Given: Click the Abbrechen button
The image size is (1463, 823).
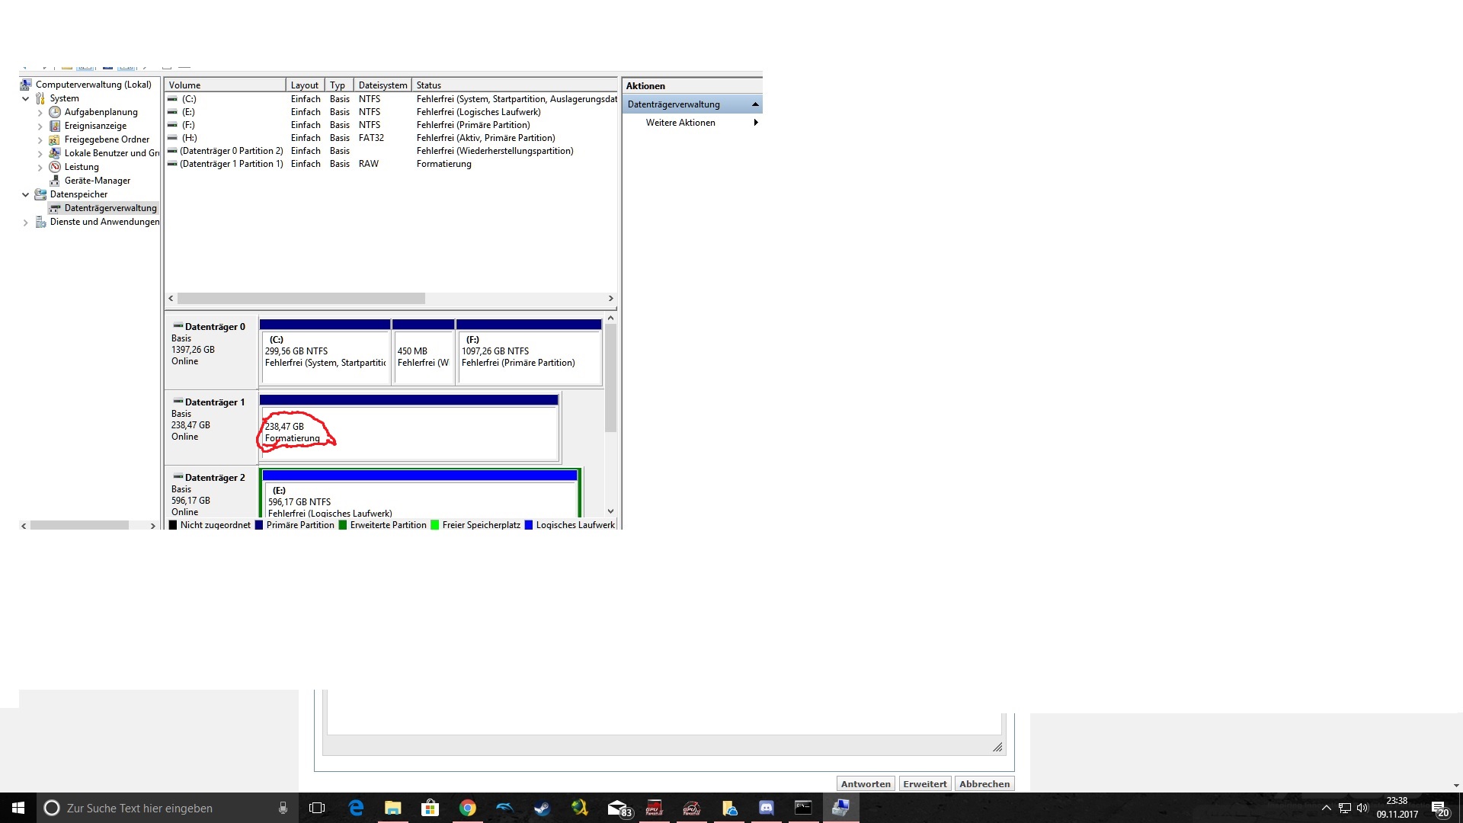Looking at the screenshot, I should click(984, 784).
